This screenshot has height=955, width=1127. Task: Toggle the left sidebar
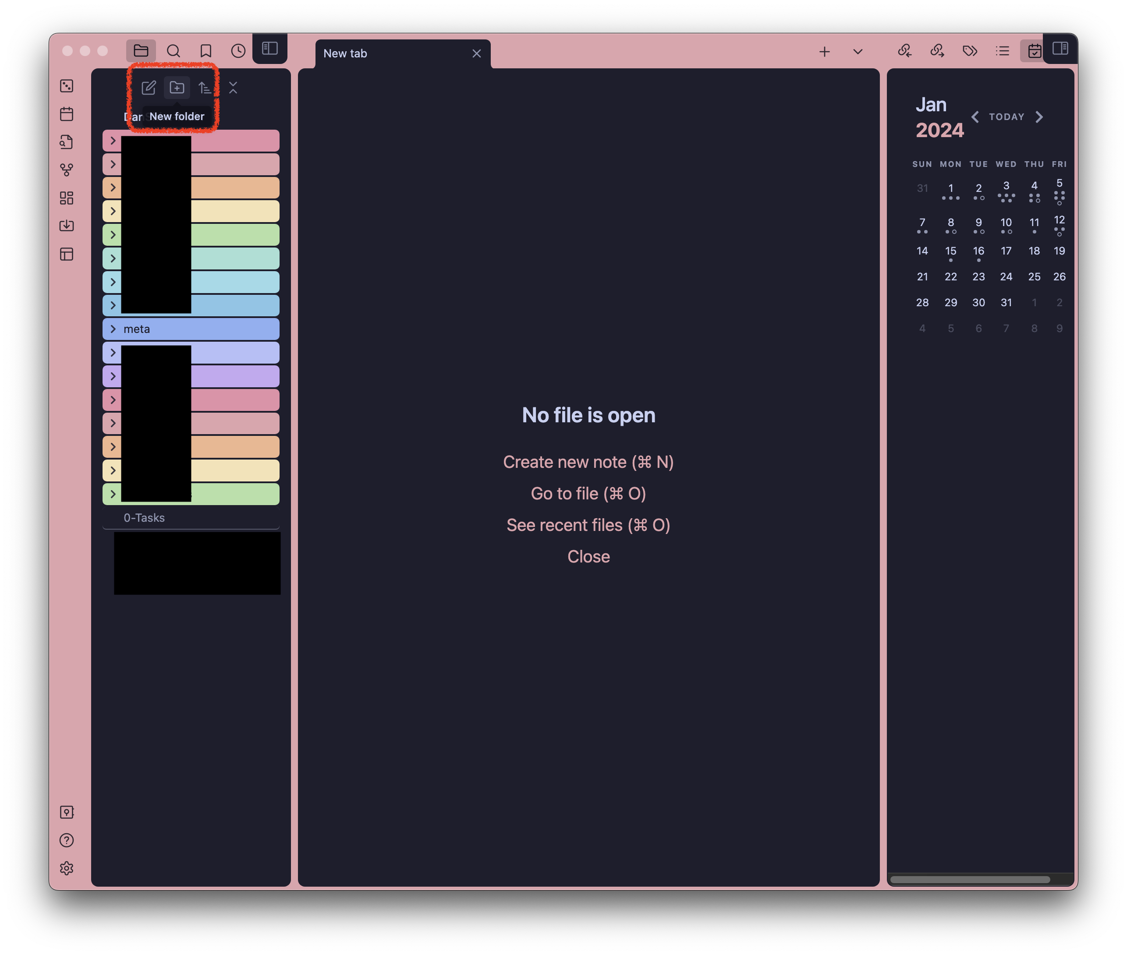(x=270, y=49)
